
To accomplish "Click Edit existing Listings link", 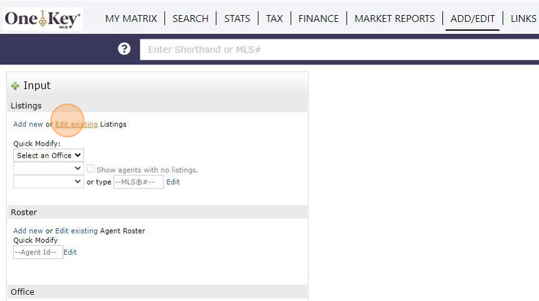I will point(76,125).
